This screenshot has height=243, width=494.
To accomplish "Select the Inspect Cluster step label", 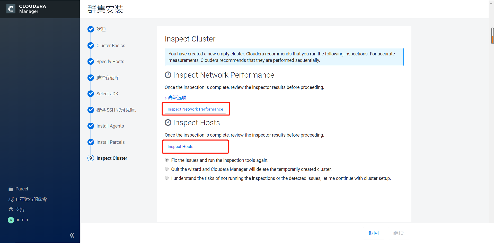I will pos(112,158).
